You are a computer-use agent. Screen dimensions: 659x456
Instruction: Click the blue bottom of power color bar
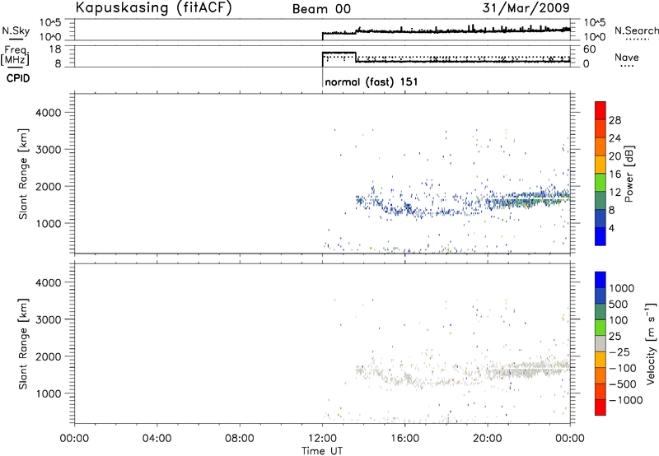tap(601, 236)
